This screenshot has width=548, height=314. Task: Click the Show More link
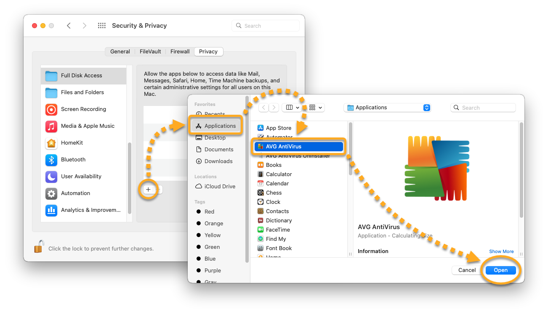click(501, 251)
